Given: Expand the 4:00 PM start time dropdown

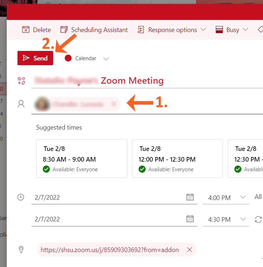Looking at the screenshot, I should pos(243,197).
